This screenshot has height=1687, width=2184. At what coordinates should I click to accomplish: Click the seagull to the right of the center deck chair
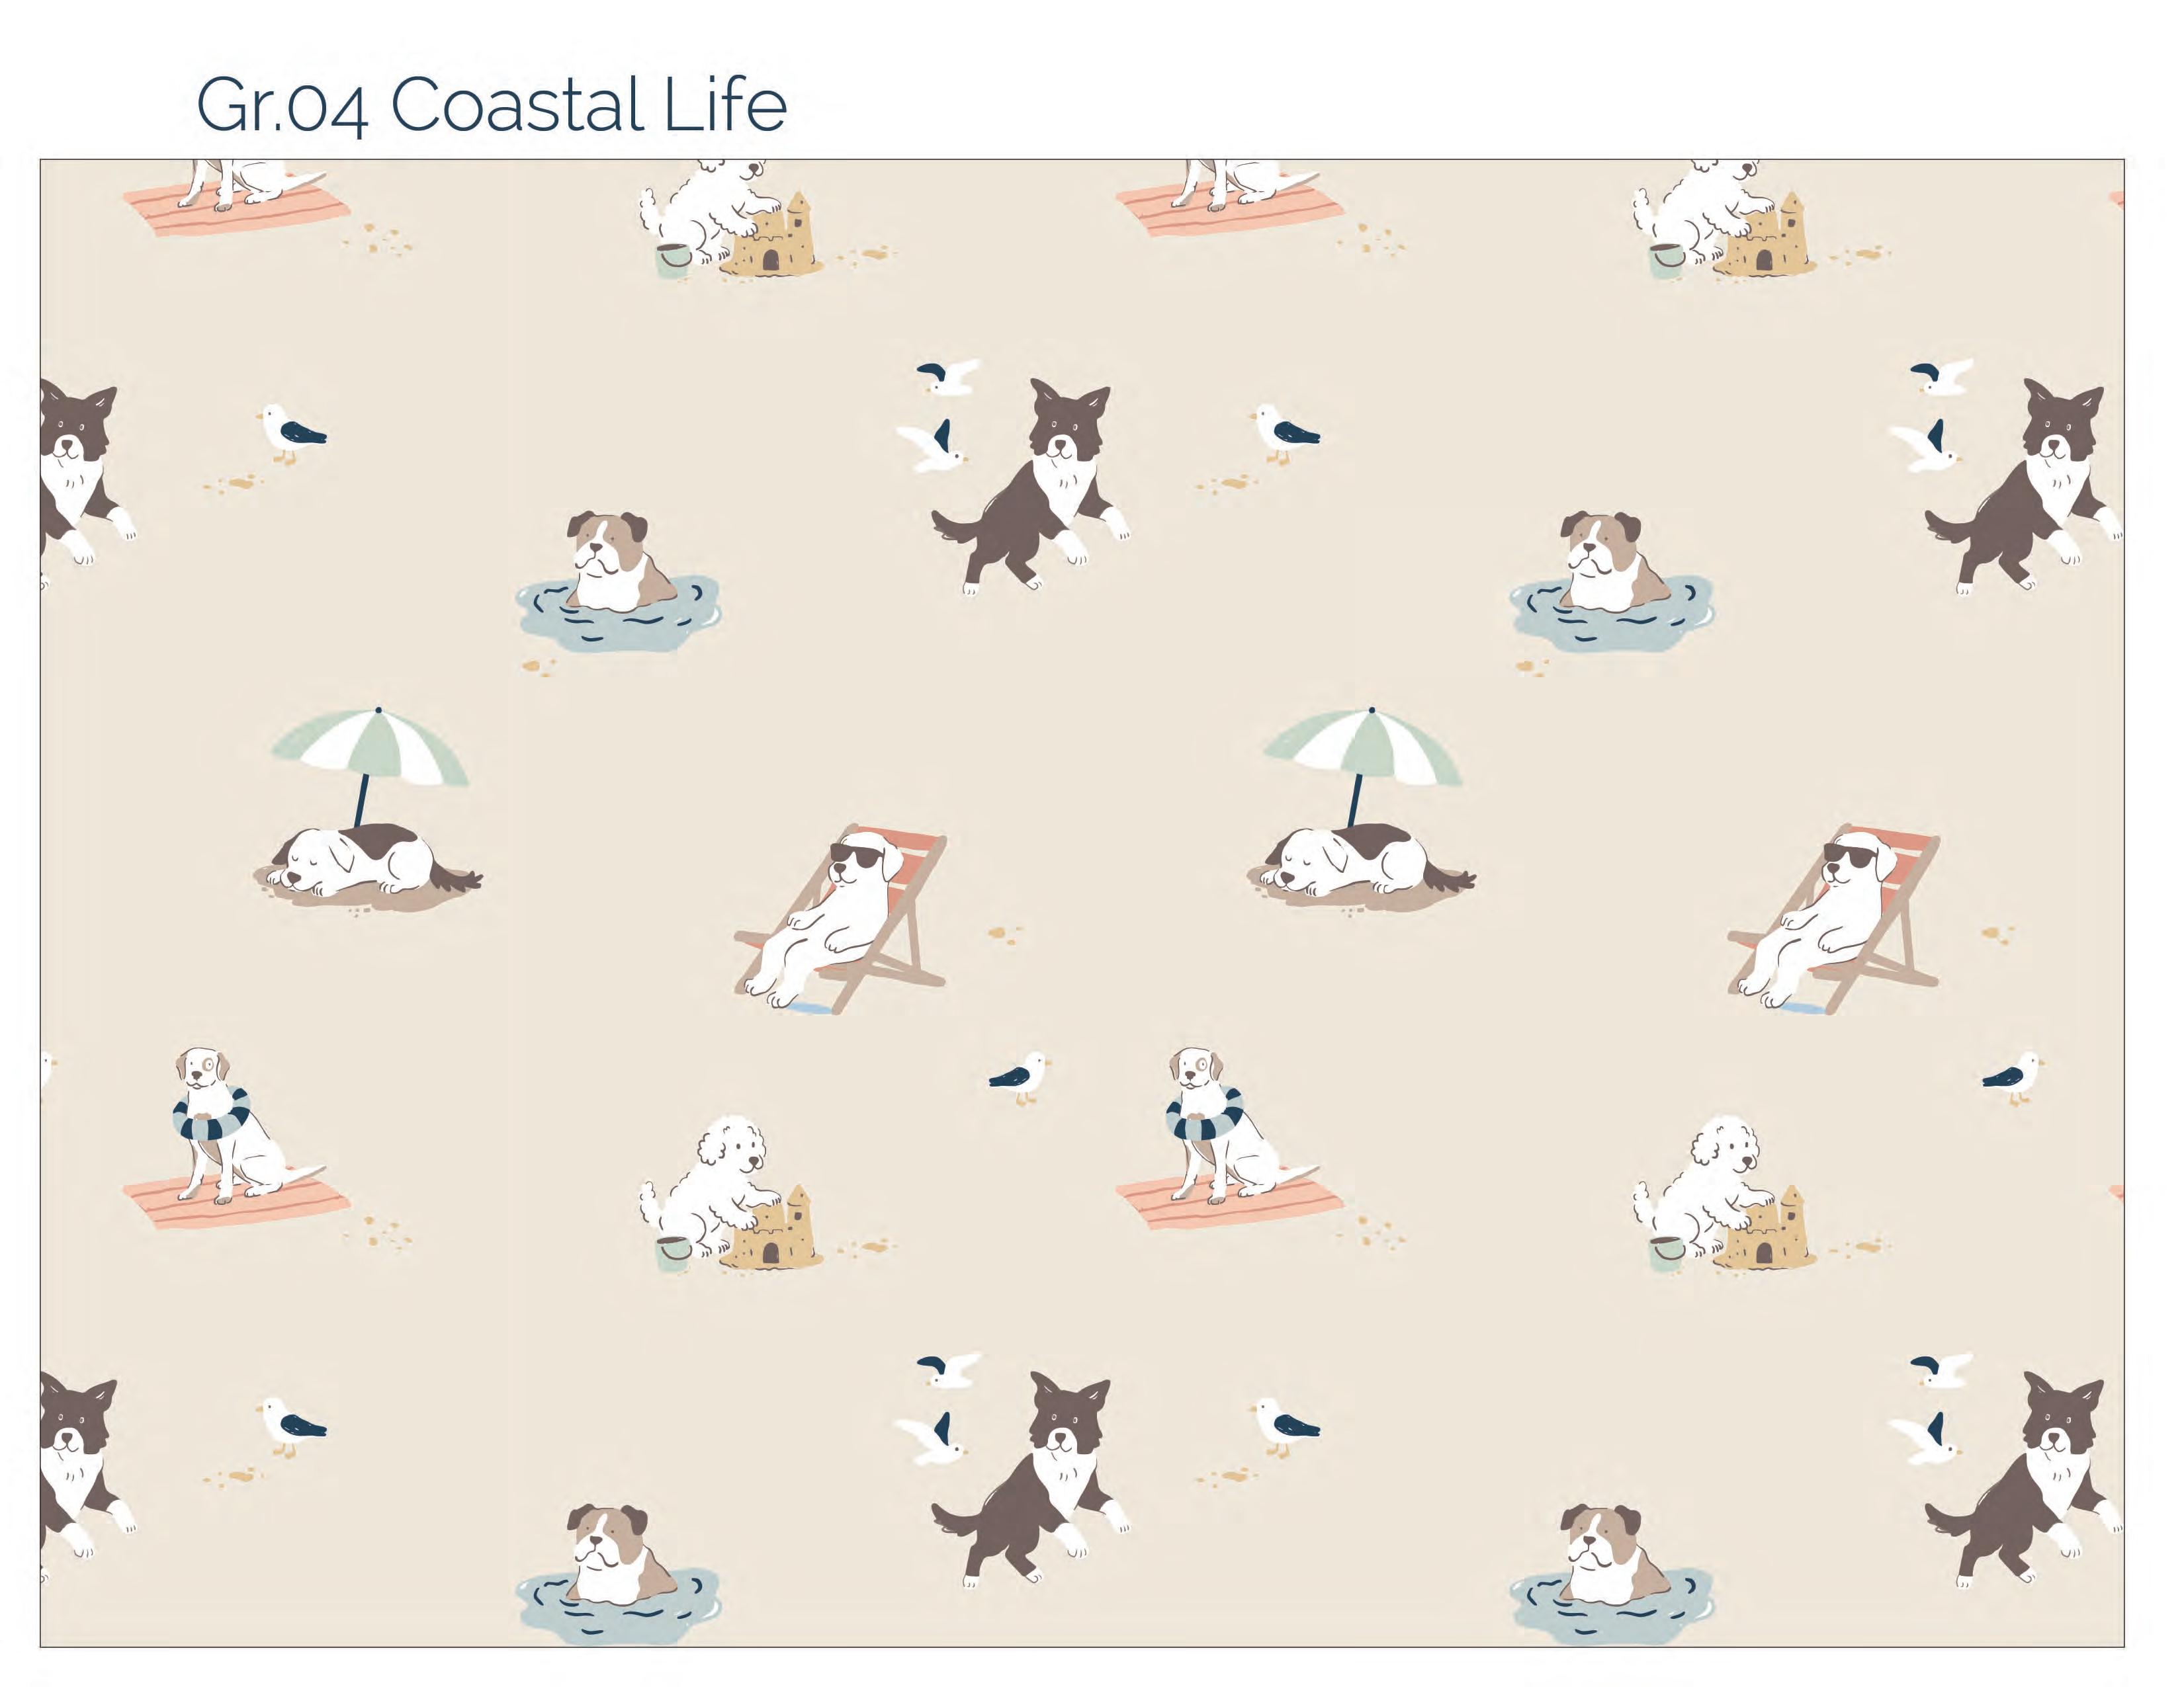(1018, 1077)
